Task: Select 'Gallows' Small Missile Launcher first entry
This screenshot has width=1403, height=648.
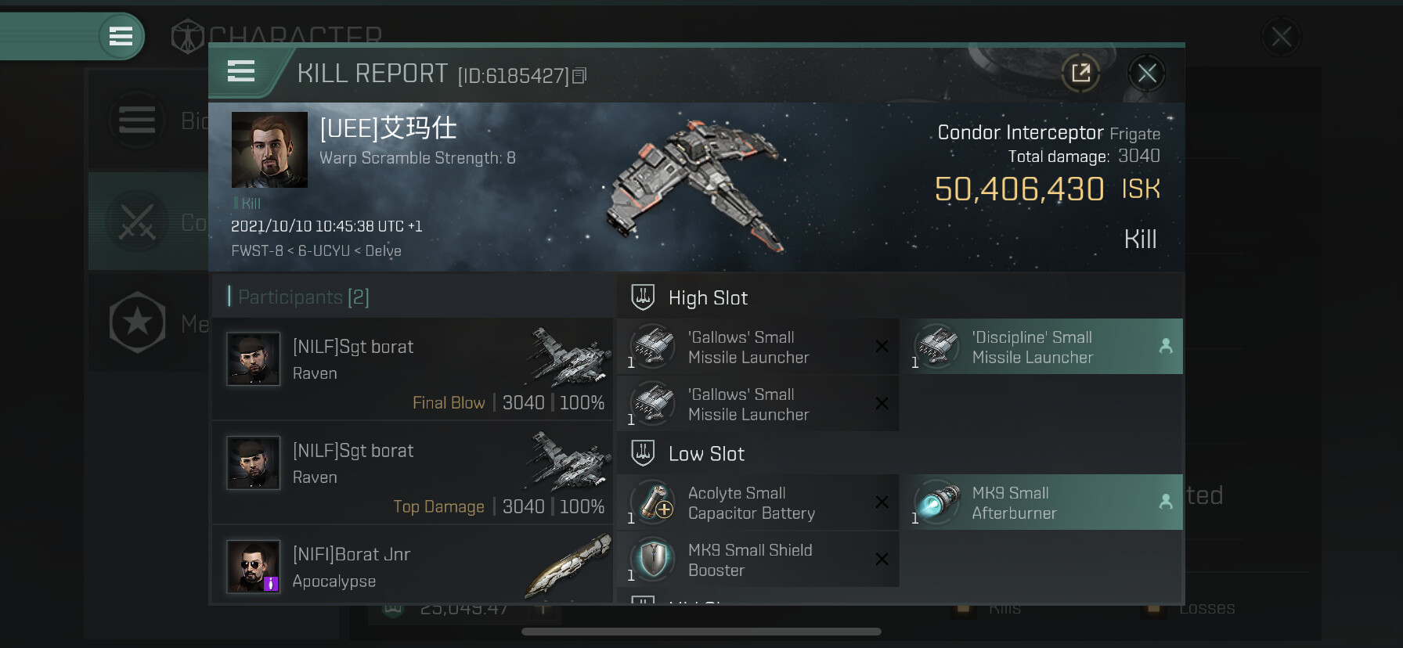Action: [x=758, y=347]
